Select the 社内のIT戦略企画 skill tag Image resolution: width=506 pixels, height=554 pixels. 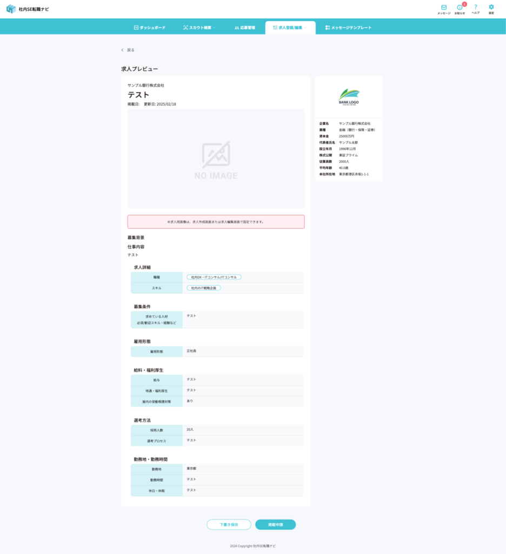[204, 288]
